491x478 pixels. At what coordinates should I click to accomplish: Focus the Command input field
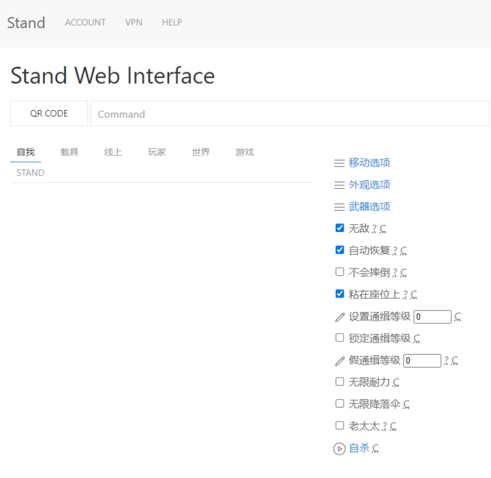pyautogui.click(x=290, y=114)
